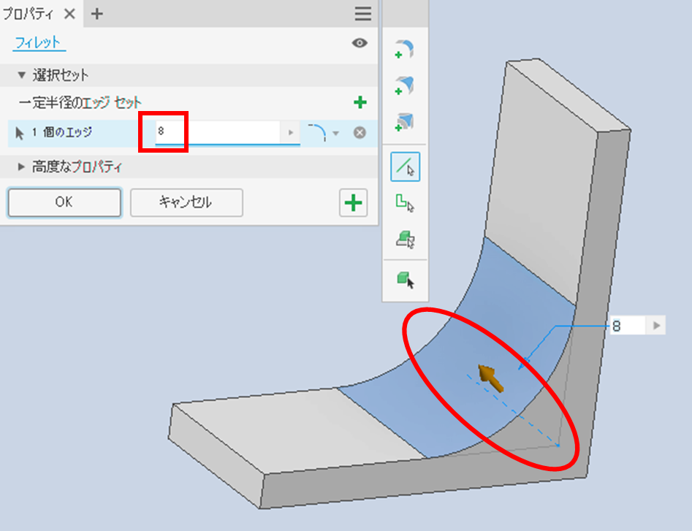Click the orange radius drag arrow manipulator
Image resolution: width=692 pixels, height=531 pixels.
click(491, 378)
